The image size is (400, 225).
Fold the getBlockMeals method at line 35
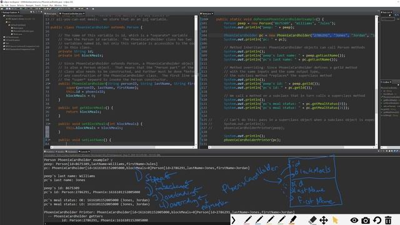tap(49, 107)
